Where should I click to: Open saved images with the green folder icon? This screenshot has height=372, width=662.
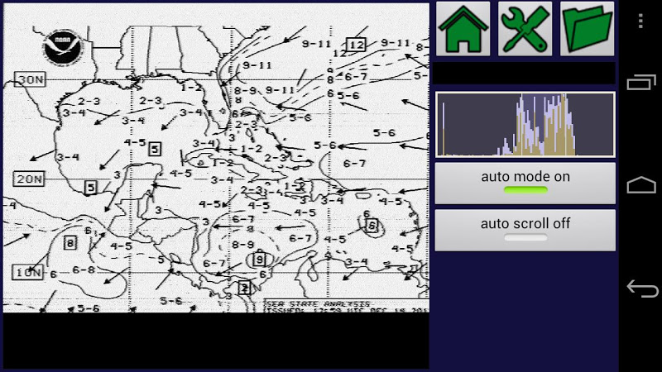pyautogui.click(x=587, y=29)
